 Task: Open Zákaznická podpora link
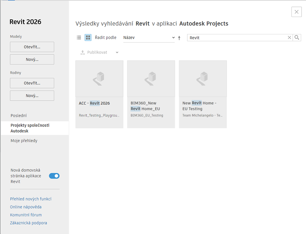click(29, 223)
